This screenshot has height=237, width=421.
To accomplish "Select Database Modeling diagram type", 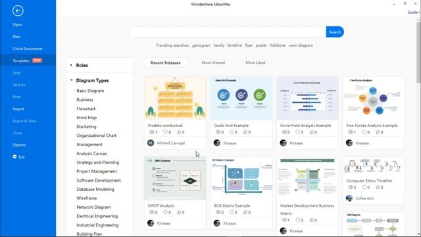I will tap(95, 190).
